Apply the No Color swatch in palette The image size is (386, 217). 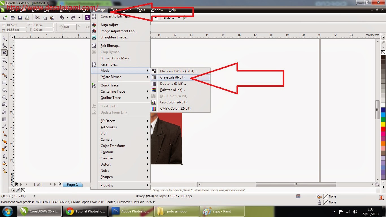tap(383, 52)
